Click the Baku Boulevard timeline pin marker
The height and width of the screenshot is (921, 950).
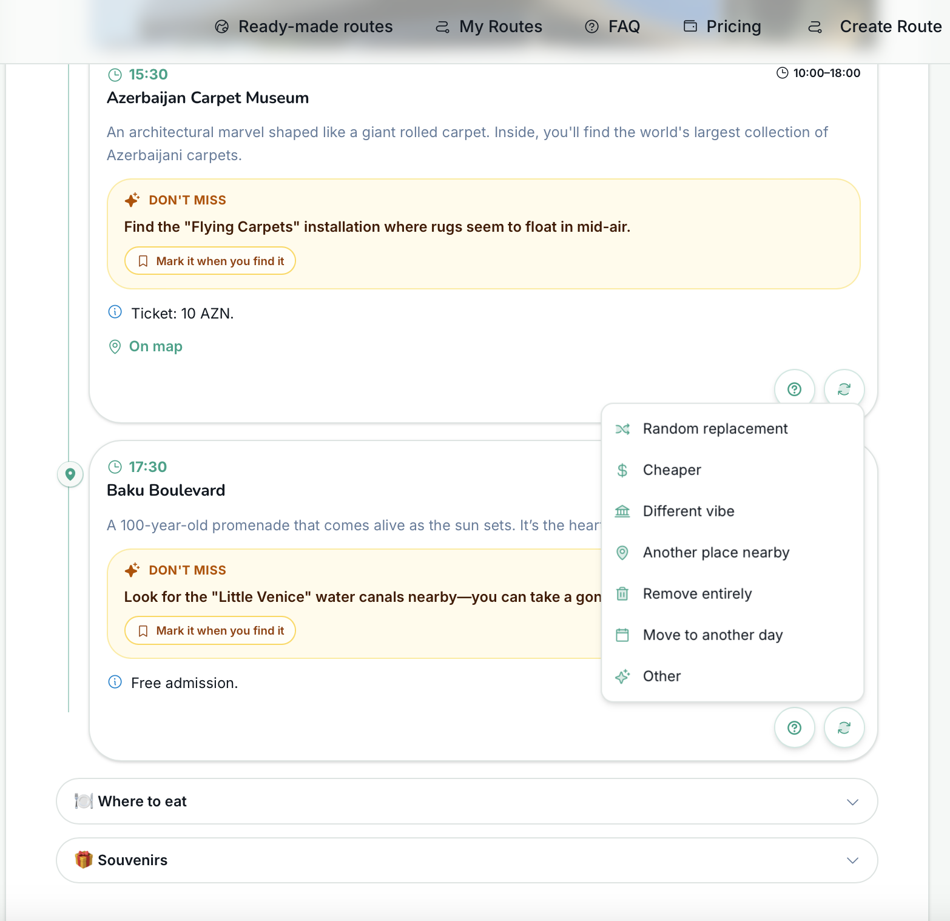(70, 474)
